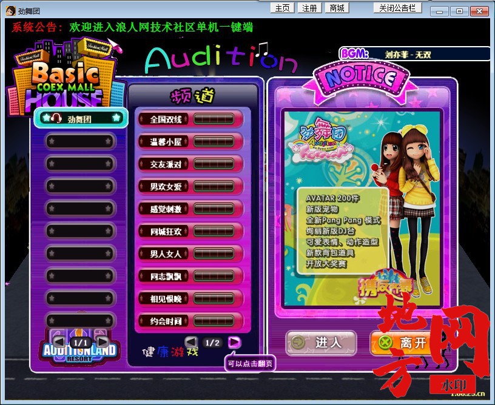
Task: Click the 健康游戏 text label
Action: (x=170, y=352)
